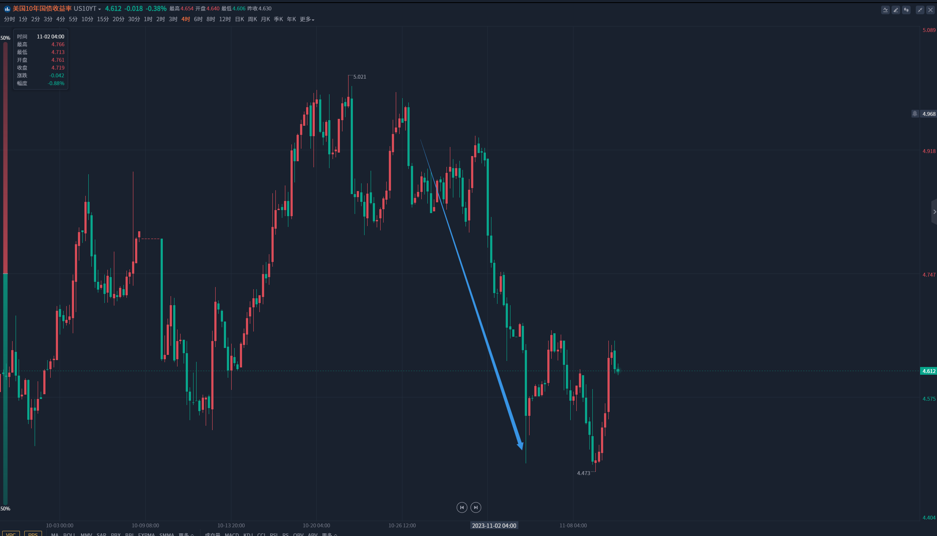Click the BOLL indicator label
The width and height of the screenshot is (937, 536).
pyautogui.click(x=69, y=534)
